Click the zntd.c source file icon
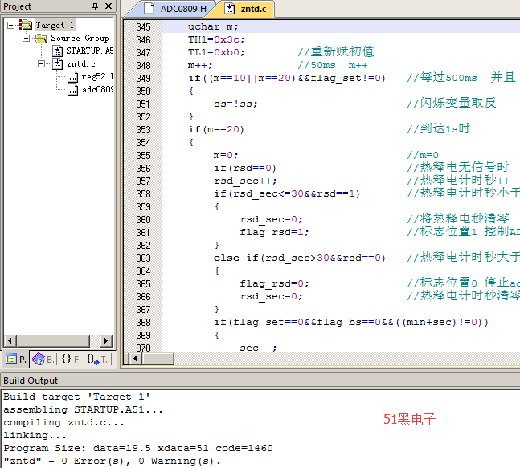The image size is (520, 468). click(57, 64)
